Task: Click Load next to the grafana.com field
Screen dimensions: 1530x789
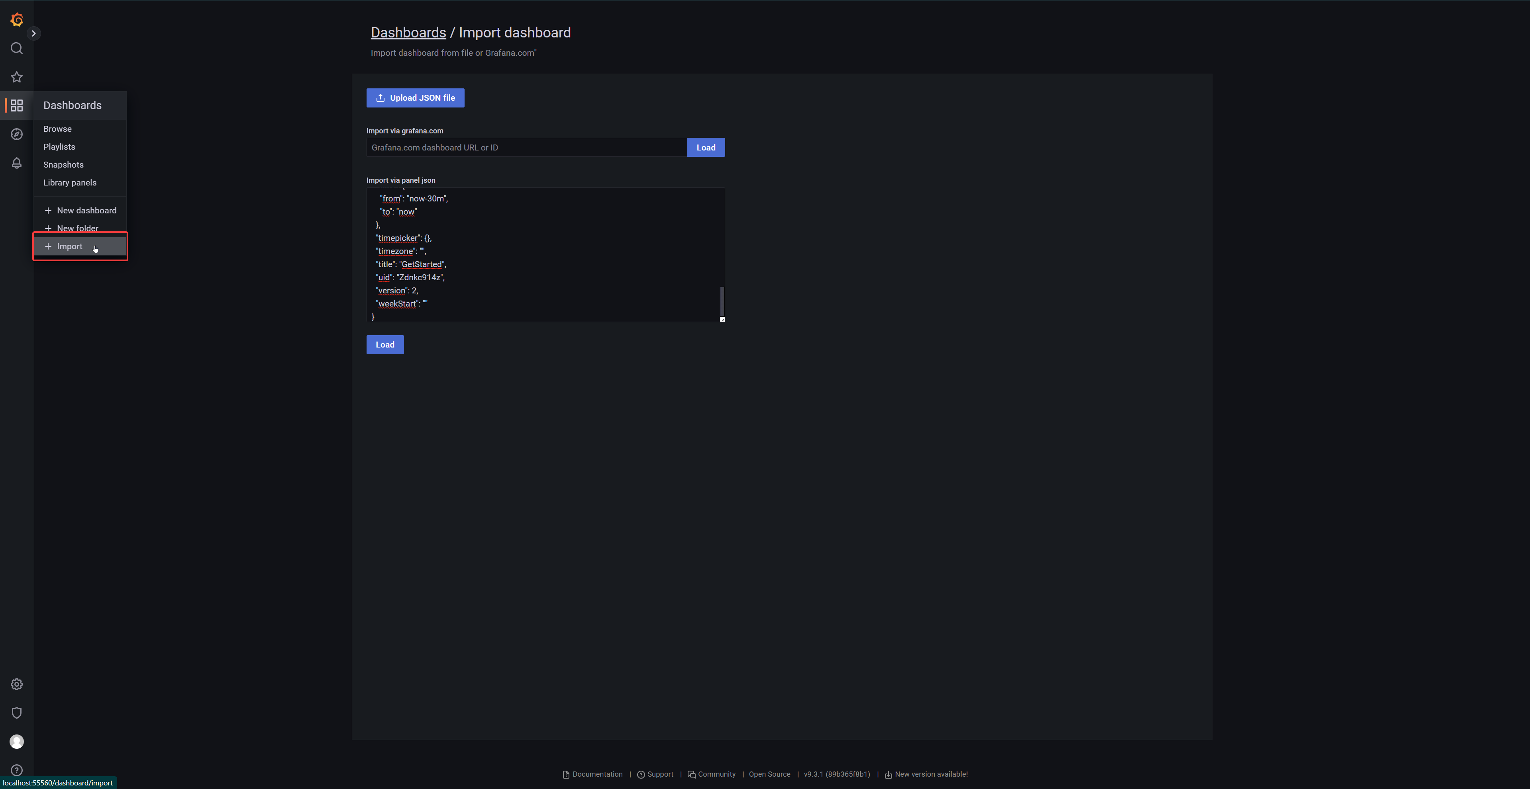Action: coord(706,147)
